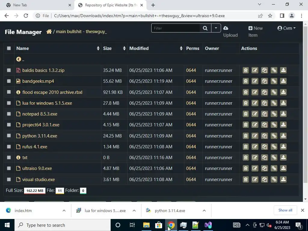Rename python 3.11.4.exe via edit icon
The image size is (308, 231).
pyautogui.click(x=255, y=136)
